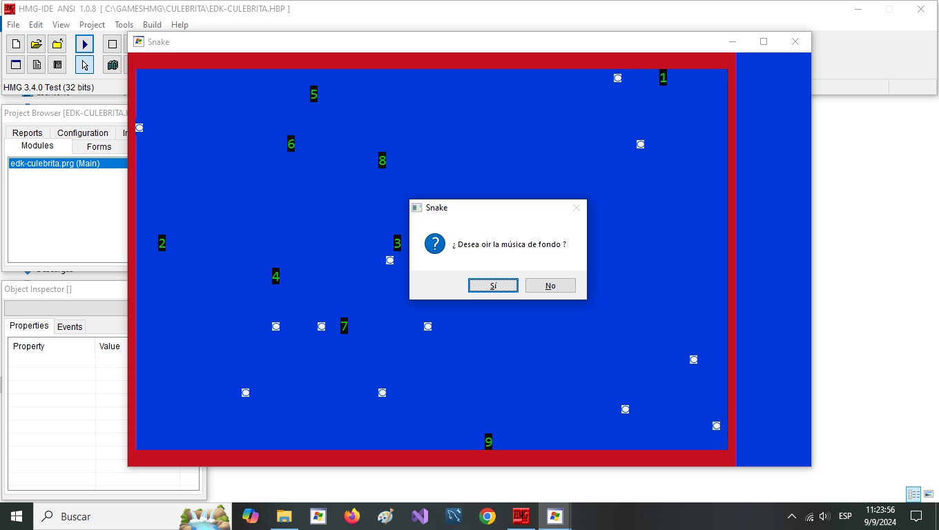Open the Events tab in Object Inspector
The height and width of the screenshot is (530, 939).
click(x=70, y=327)
